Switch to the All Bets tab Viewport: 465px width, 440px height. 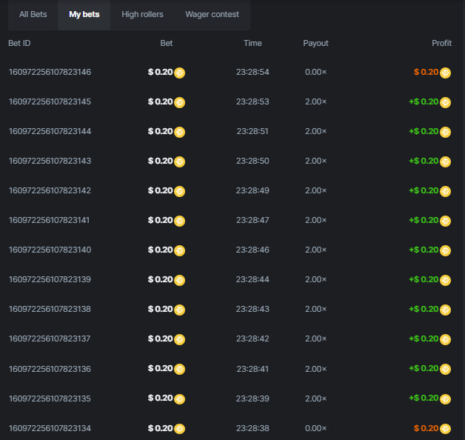coord(33,14)
